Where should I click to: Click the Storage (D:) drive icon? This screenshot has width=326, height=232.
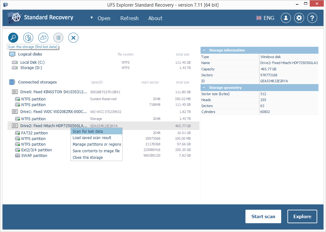pos(15,68)
